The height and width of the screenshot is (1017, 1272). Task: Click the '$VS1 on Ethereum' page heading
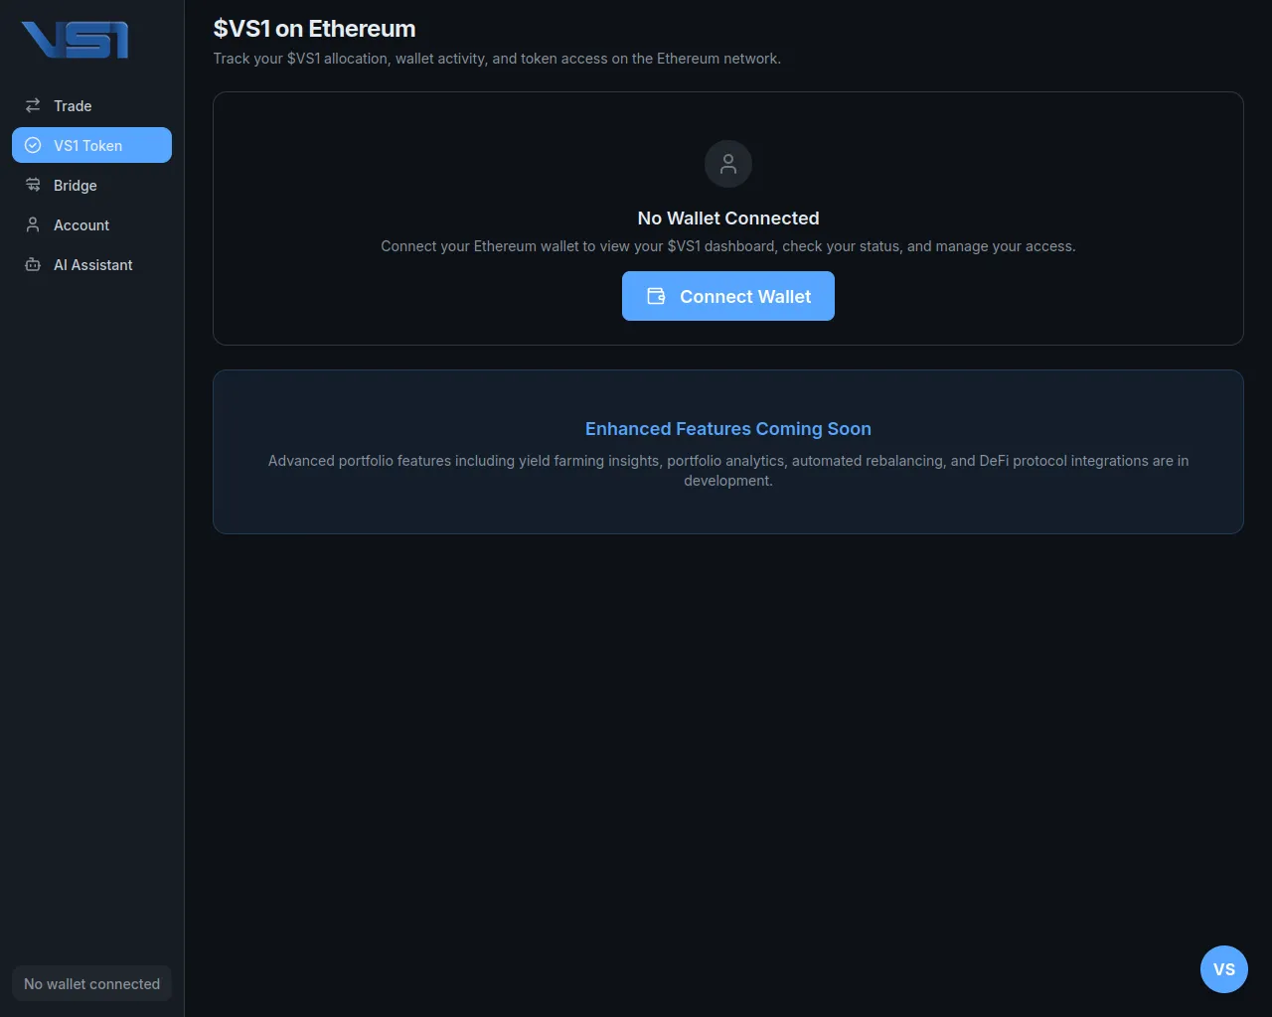[314, 29]
